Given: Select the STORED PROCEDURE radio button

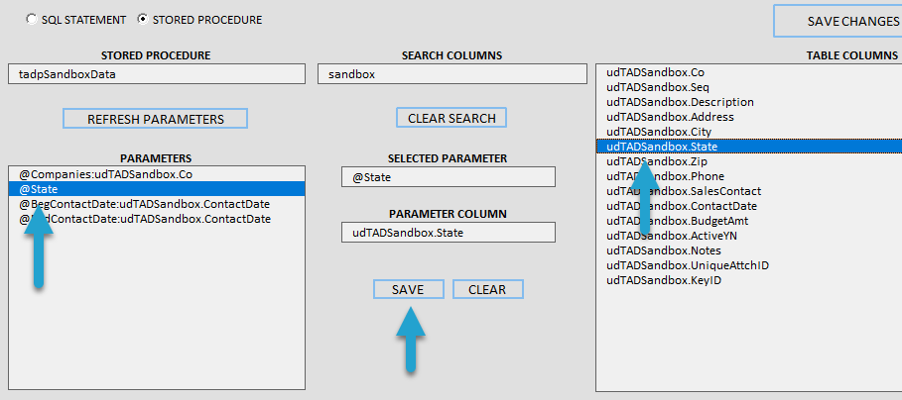Looking at the screenshot, I should click(x=143, y=20).
